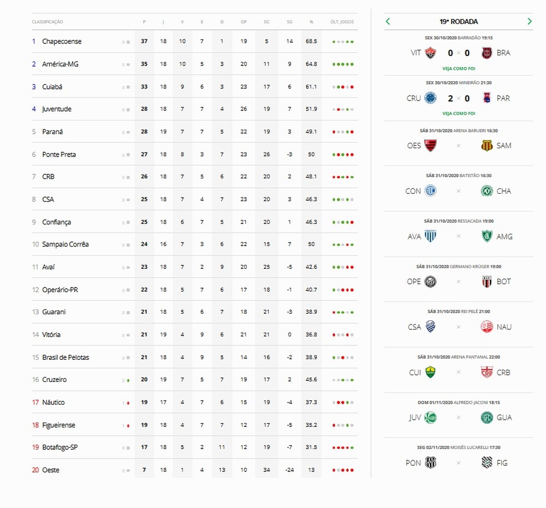Click the Chapecoense row in the standings
The width and height of the screenshot is (546, 508).
click(195, 42)
